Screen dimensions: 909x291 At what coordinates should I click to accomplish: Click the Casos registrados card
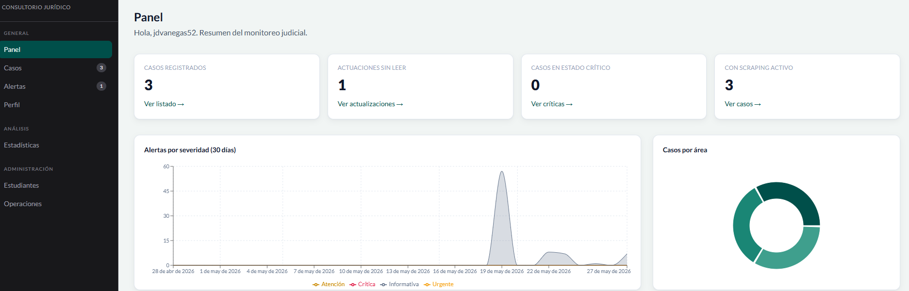click(227, 86)
